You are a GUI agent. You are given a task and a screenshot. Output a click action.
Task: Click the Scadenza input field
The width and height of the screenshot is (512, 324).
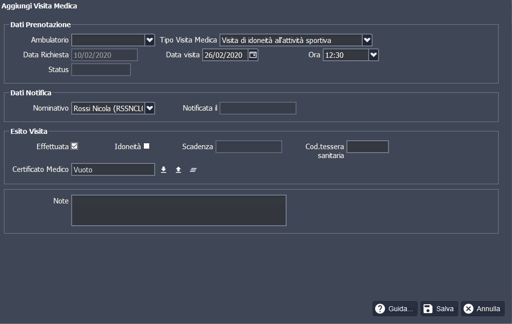[x=249, y=147]
